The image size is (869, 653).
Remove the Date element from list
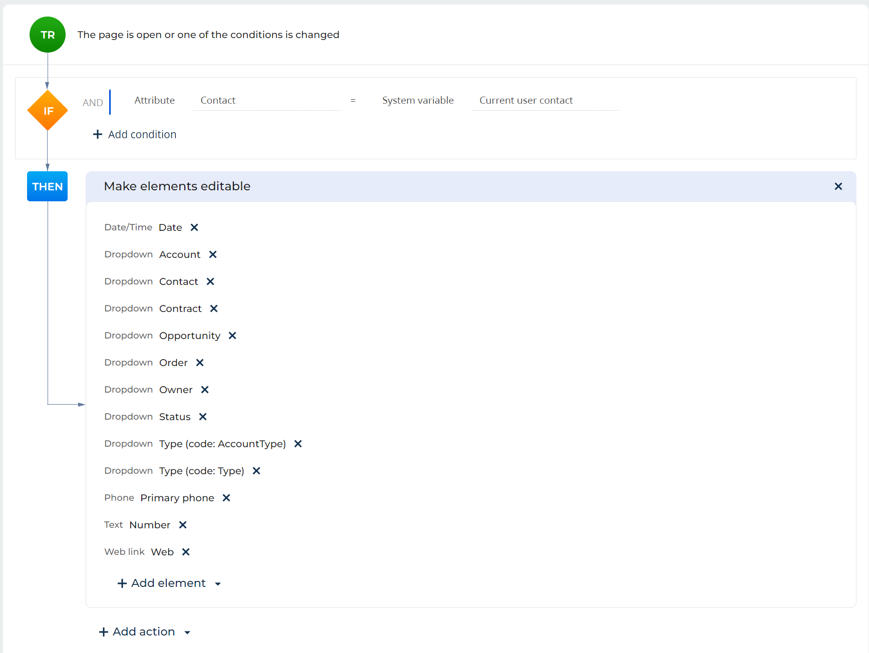[194, 227]
